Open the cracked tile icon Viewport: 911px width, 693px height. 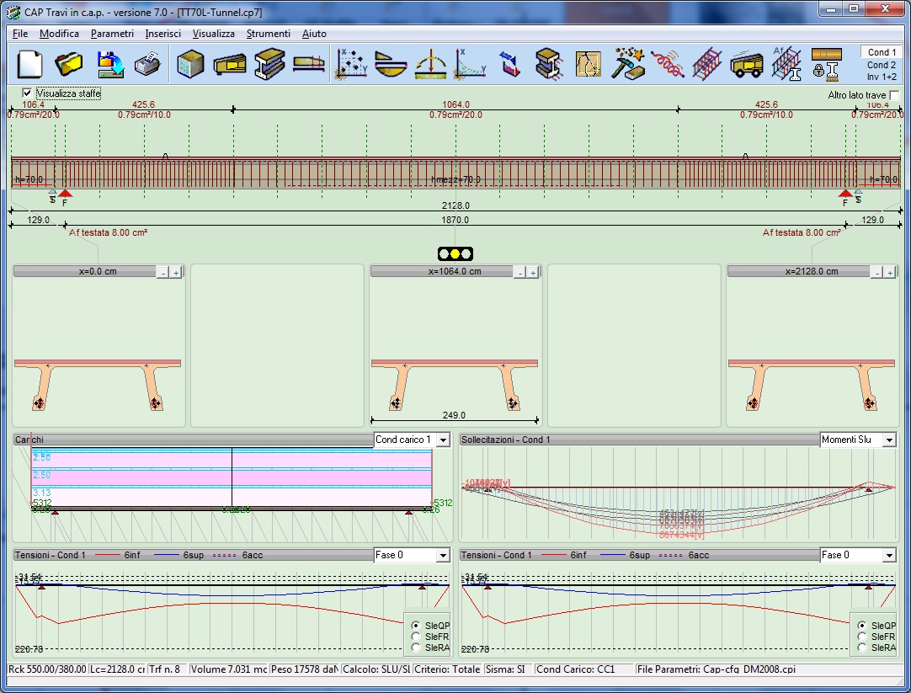[589, 64]
